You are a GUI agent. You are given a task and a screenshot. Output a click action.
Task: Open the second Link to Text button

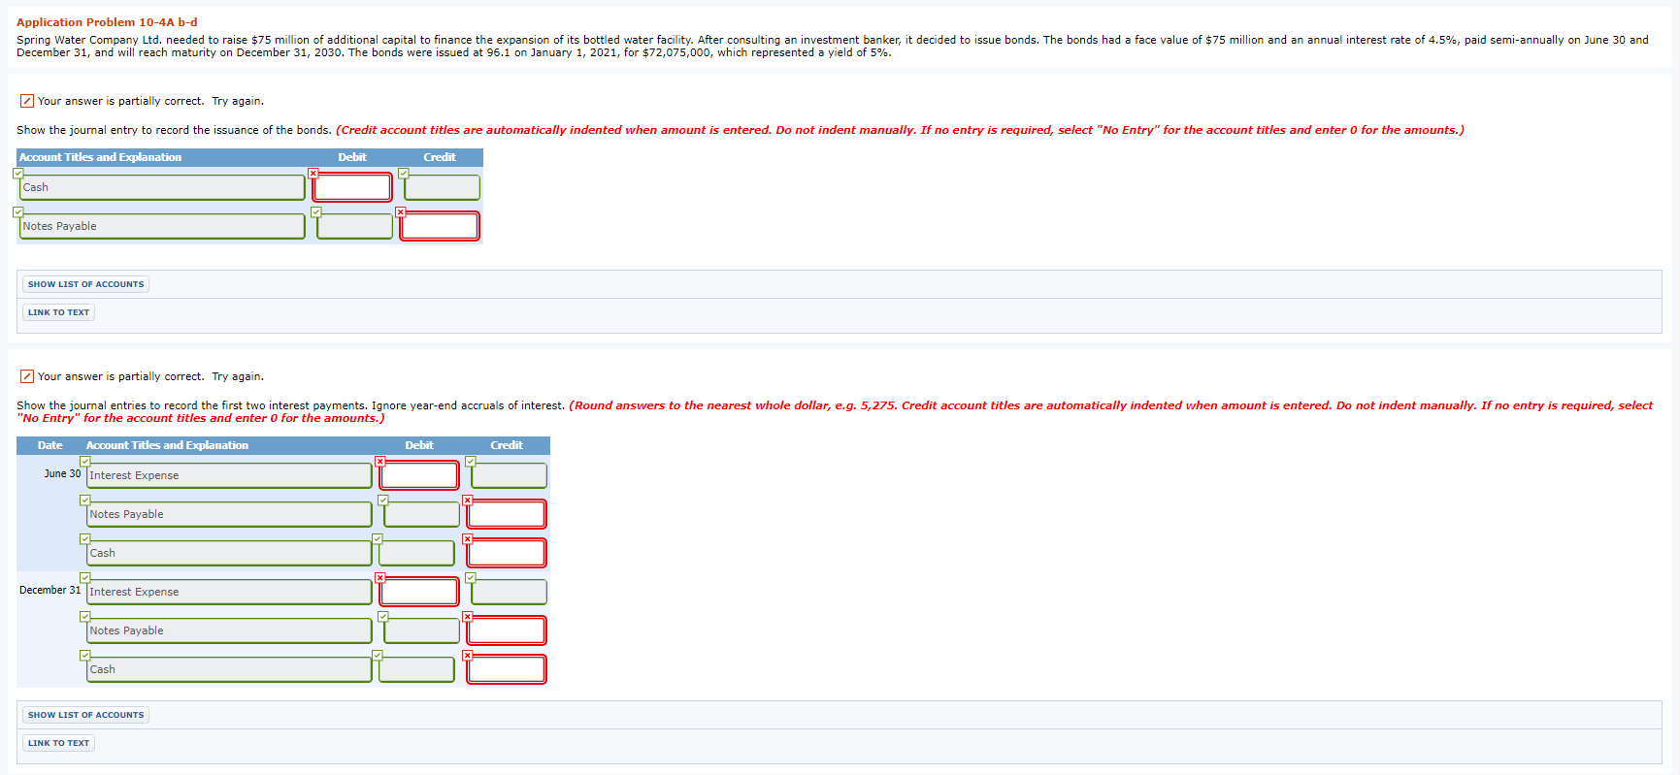pyautogui.click(x=58, y=743)
